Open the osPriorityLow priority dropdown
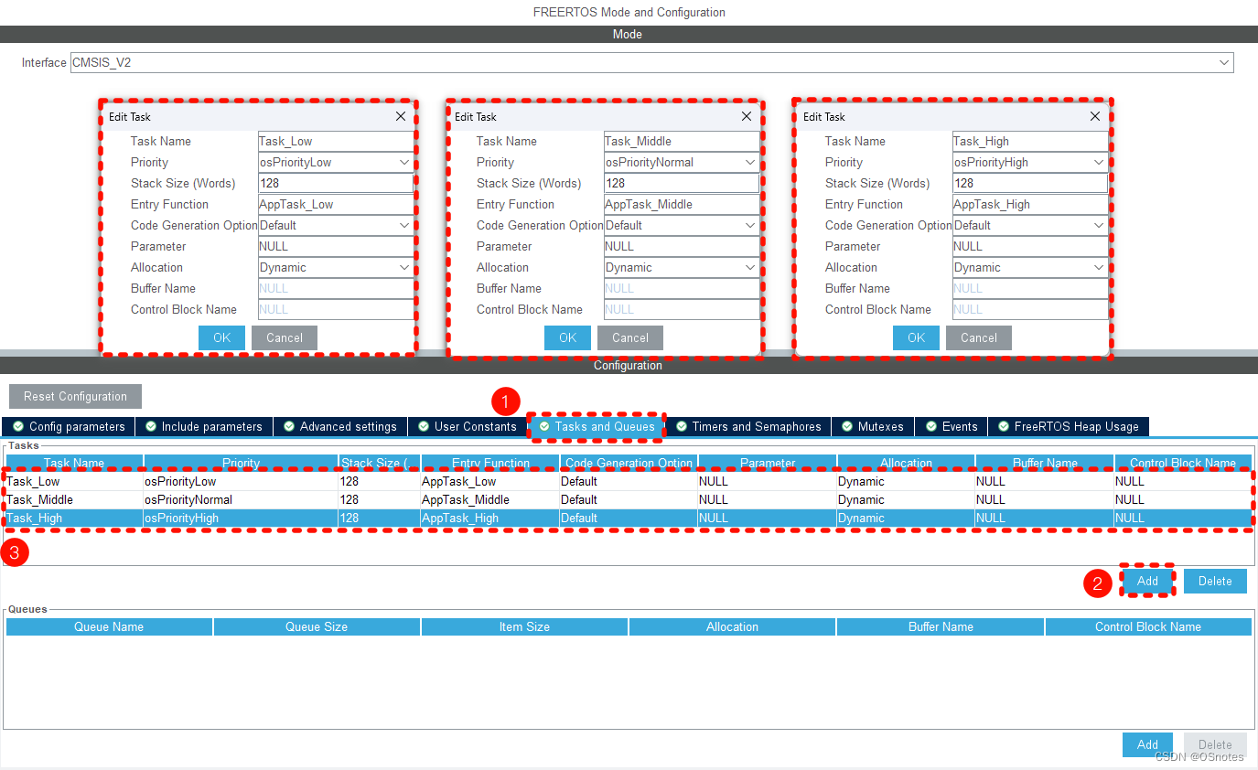The image size is (1258, 770). [336, 162]
